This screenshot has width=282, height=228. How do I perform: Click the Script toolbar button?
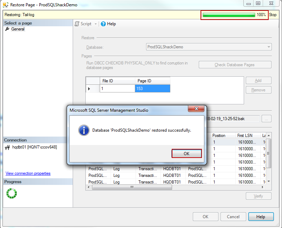click(86, 24)
